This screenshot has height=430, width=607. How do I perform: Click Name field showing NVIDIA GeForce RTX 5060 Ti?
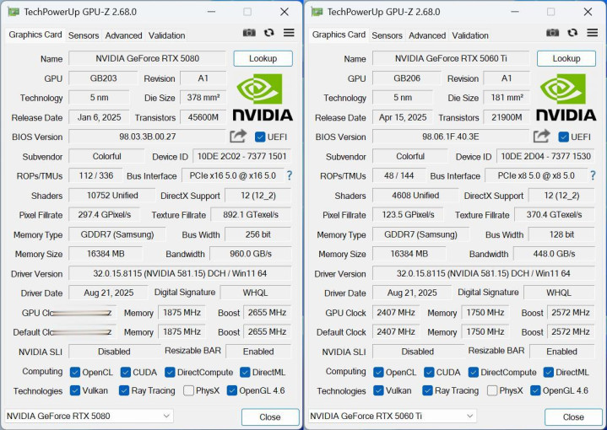click(451, 58)
